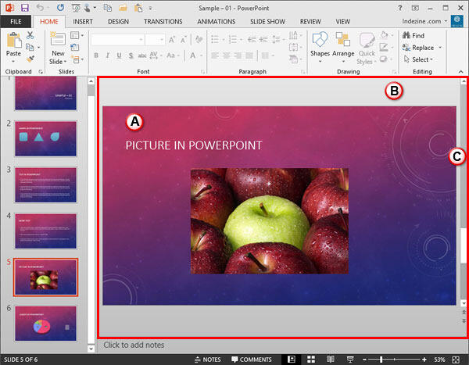Switch to the INSERT tab
This screenshot has width=469, height=365.
pyautogui.click(x=83, y=22)
